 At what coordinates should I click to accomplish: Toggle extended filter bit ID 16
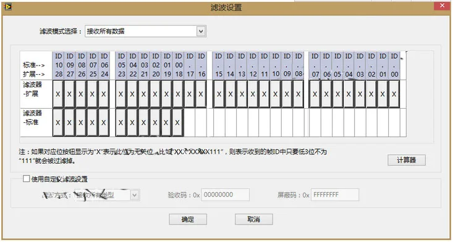[x=201, y=94]
